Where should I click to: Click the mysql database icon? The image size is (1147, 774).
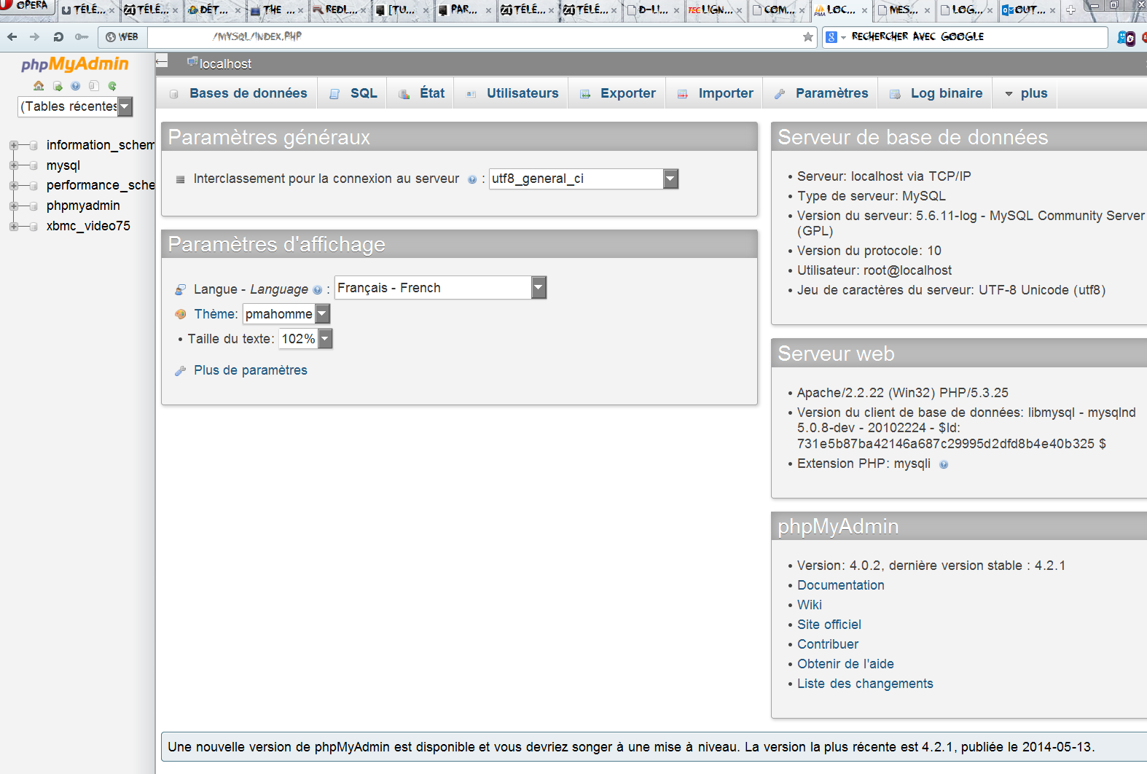click(33, 165)
